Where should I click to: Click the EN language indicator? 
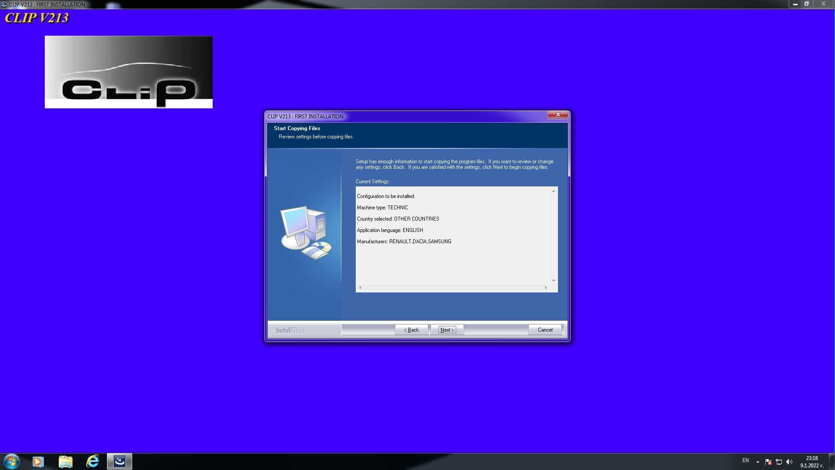745,460
